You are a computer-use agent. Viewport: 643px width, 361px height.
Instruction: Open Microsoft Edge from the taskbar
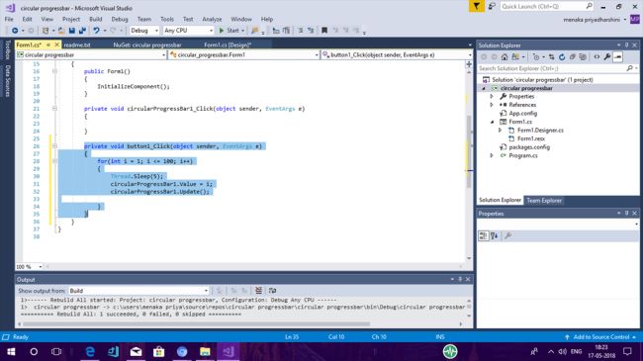tap(90, 351)
